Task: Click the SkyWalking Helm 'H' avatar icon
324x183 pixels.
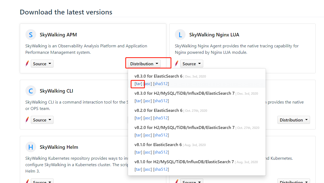Action: (x=31, y=147)
